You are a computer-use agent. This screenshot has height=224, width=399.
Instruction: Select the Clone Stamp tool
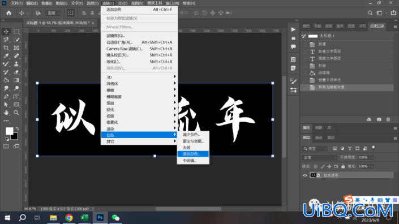click(x=16, y=64)
